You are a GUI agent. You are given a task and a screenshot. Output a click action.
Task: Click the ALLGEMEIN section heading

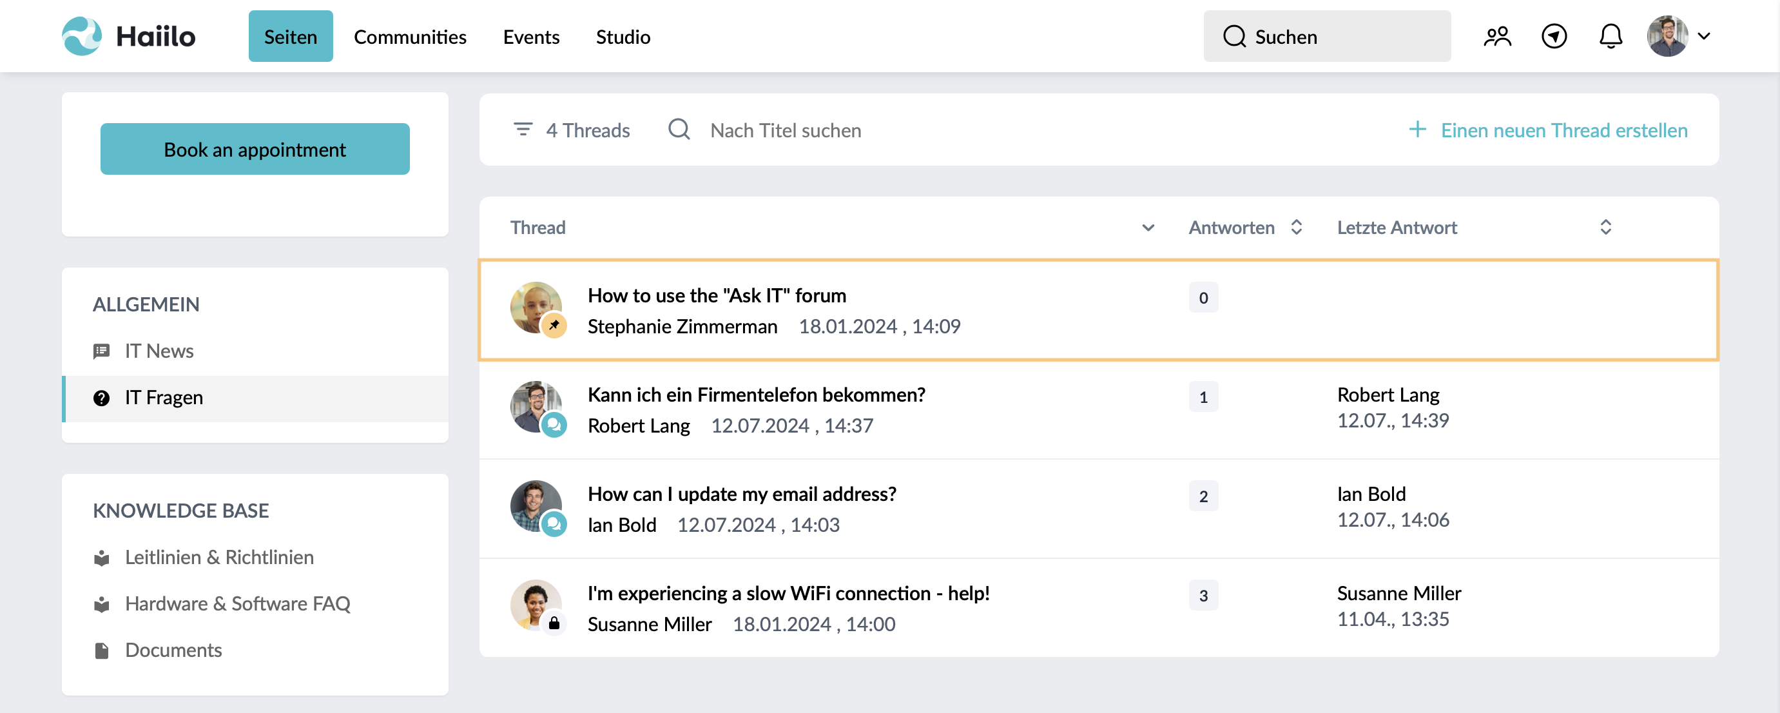[146, 305]
